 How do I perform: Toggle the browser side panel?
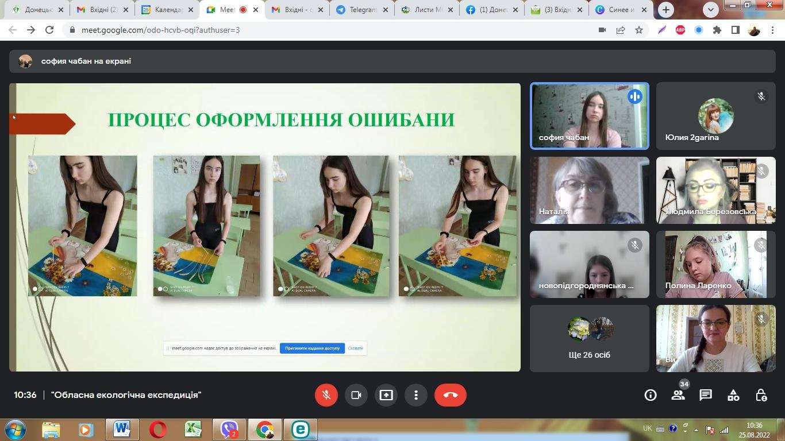(735, 30)
